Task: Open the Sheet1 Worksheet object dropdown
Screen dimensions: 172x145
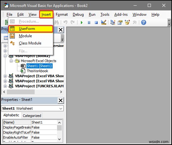Action: [61, 108]
